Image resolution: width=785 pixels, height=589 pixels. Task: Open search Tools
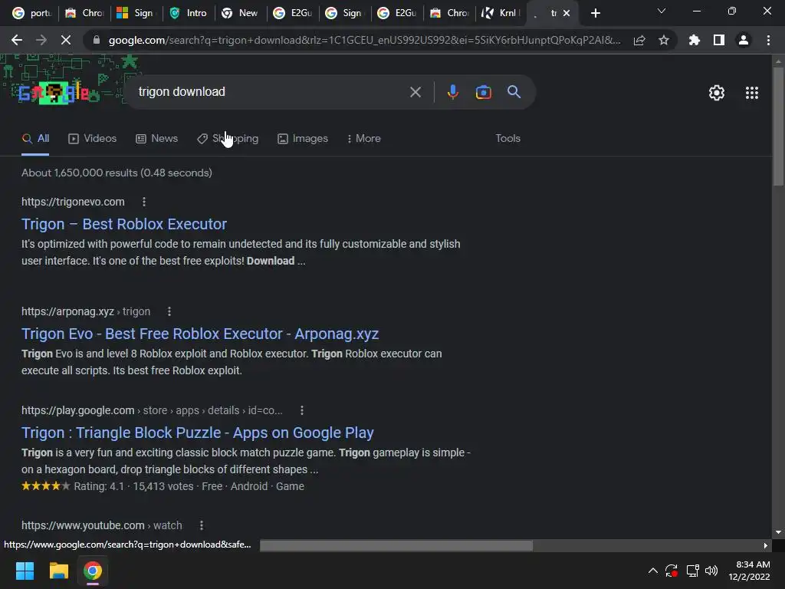pyautogui.click(x=507, y=139)
